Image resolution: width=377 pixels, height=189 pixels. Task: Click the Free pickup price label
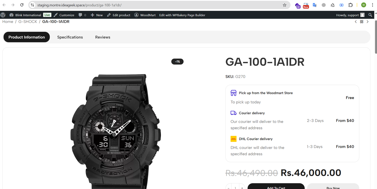(x=350, y=98)
